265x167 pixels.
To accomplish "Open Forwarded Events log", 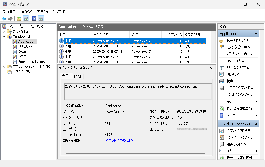I will (32, 61).
